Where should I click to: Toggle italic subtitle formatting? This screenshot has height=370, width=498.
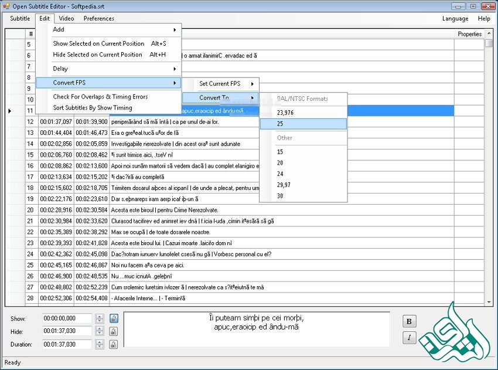408,338
